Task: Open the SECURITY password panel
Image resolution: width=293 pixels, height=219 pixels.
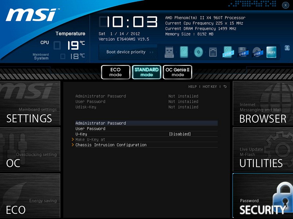Action: tap(263, 196)
